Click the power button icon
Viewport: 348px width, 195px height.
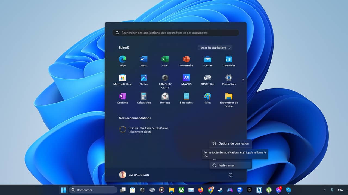[231, 175]
